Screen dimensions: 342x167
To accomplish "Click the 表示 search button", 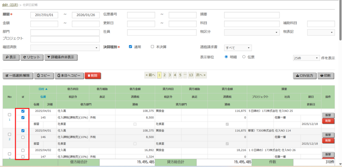I will coord(11,57).
